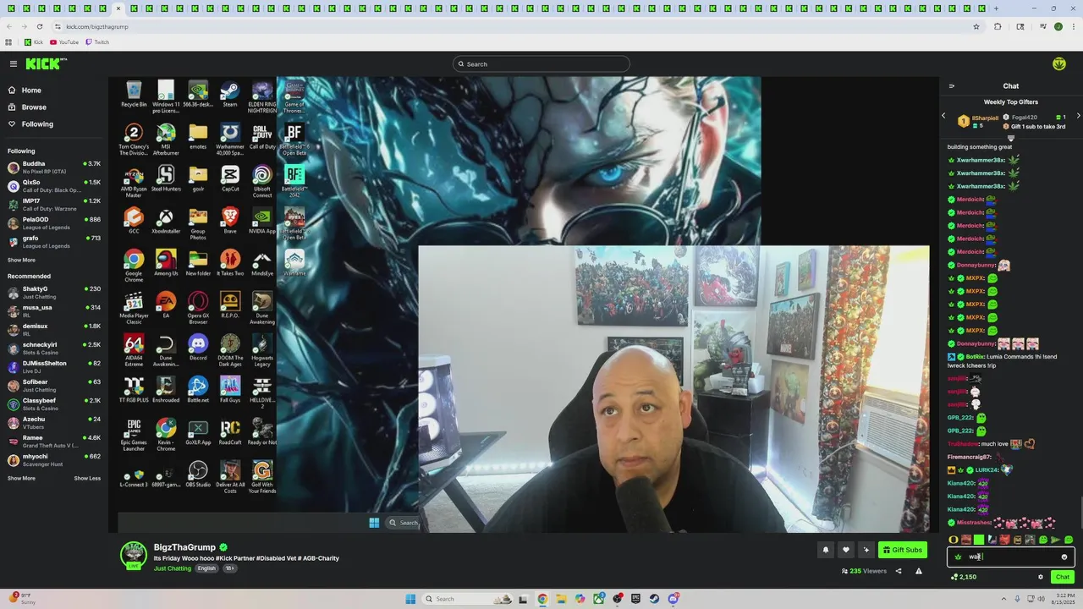Click the Gift Subs button
The width and height of the screenshot is (1083, 609).
903,550
